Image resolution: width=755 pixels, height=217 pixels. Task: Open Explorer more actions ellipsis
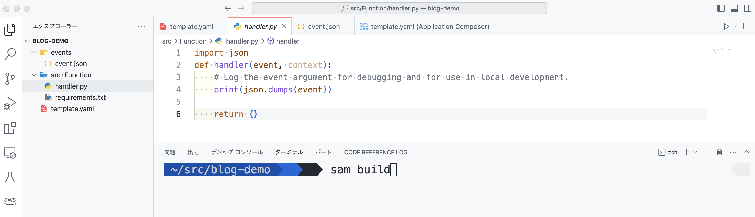[x=142, y=26]
